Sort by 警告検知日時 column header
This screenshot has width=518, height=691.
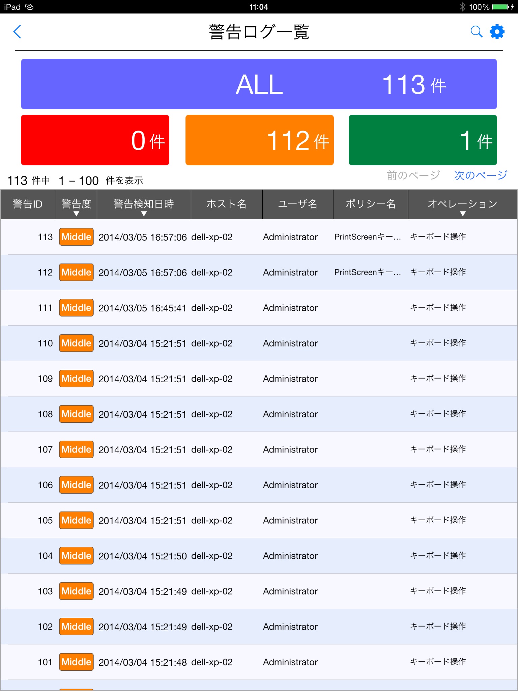[144, 204]
